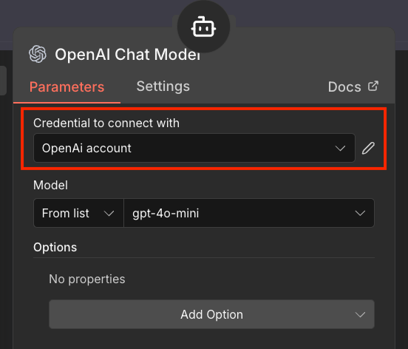Open the gpt-4o-mini model dropdown
The height and width of the screenshot is (349, 408).
[x=249, y=213]
